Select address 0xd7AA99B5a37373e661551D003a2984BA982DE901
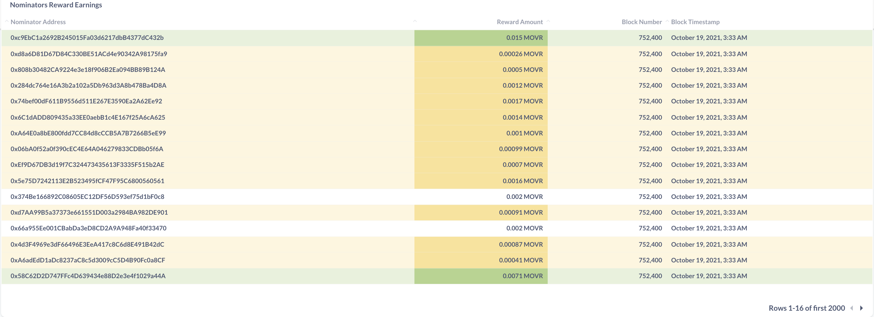The width and height of the screenshot is (874, 317). [89, 213]
